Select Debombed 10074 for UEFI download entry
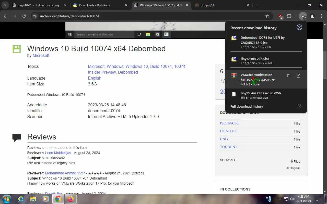327x204 pixels. (x=266, y=42)
